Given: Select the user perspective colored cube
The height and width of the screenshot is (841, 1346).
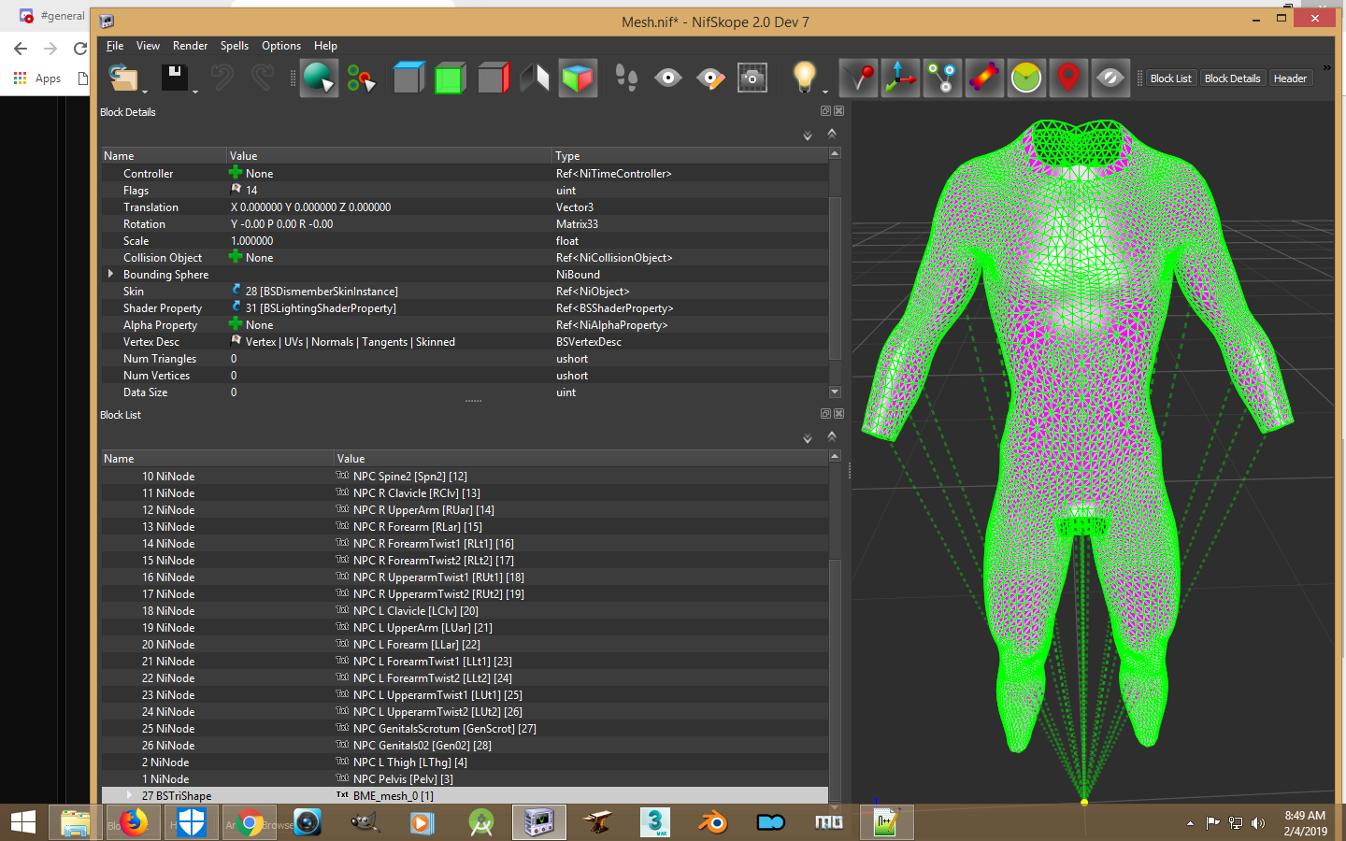Looking at the screenshot, I should click(578, 78).
